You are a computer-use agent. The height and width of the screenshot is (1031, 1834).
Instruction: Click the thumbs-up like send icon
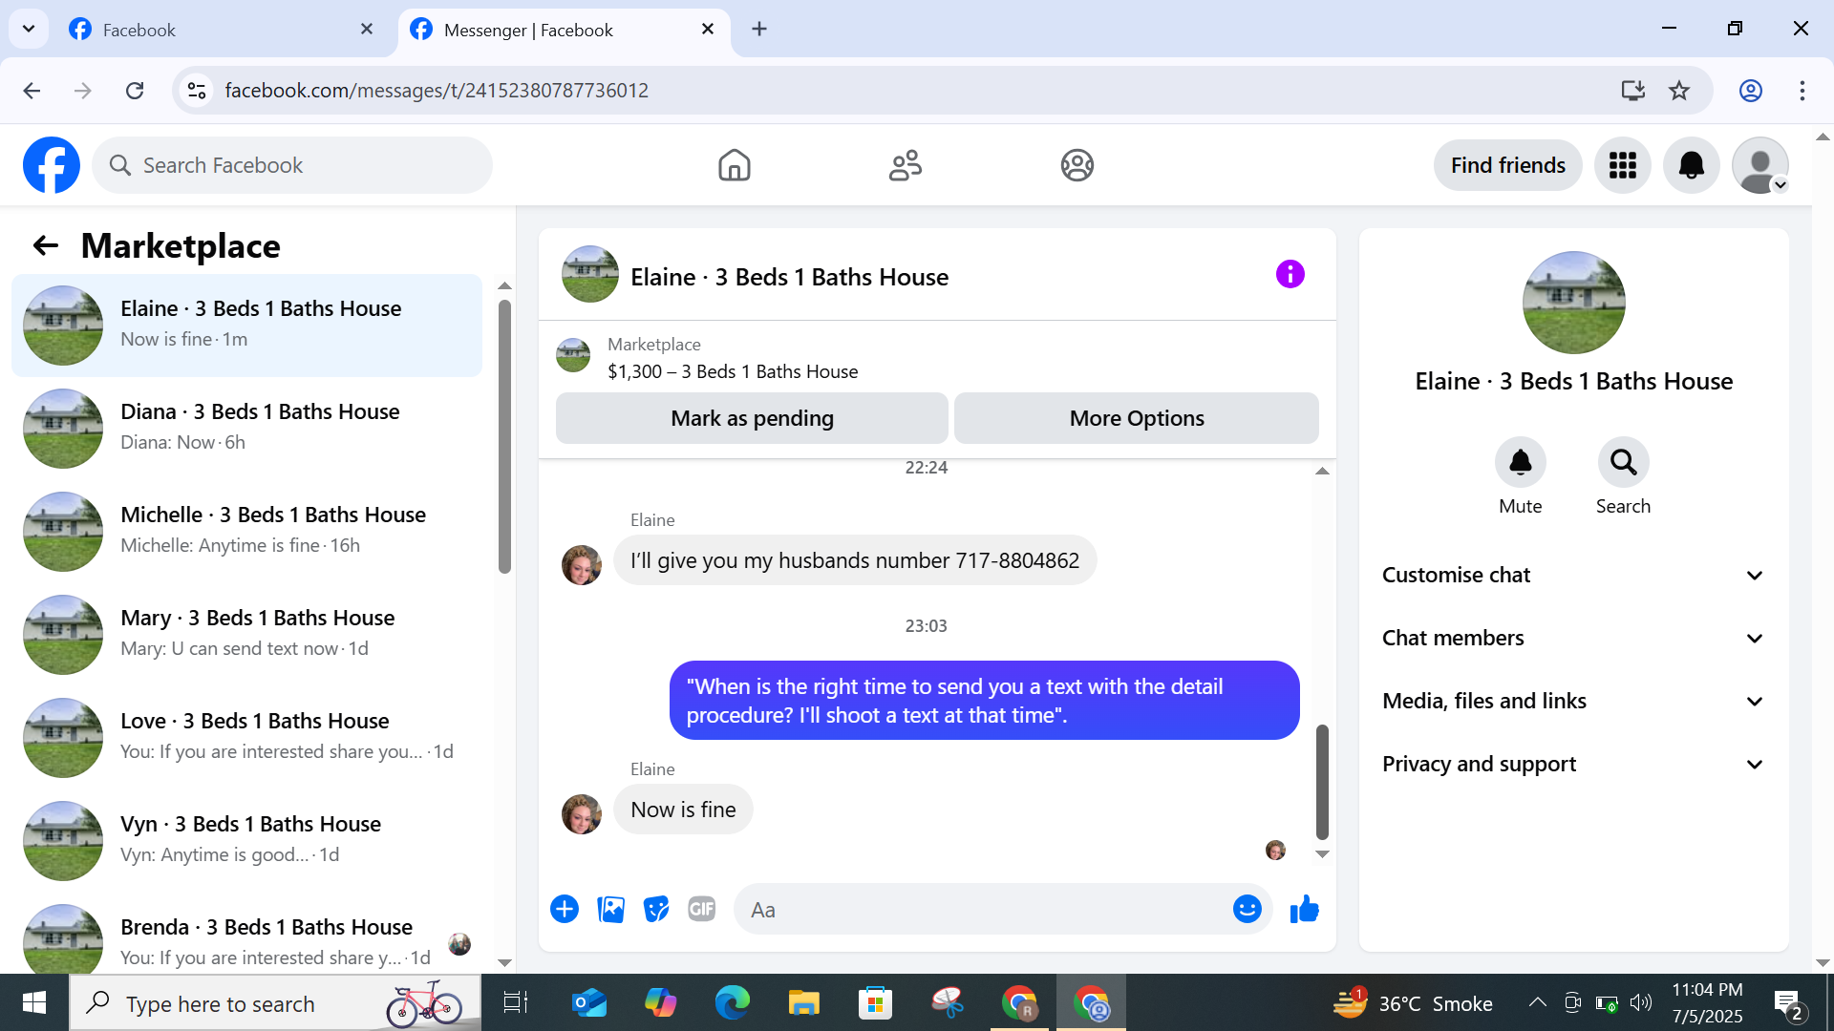(x=1304, y=910)
